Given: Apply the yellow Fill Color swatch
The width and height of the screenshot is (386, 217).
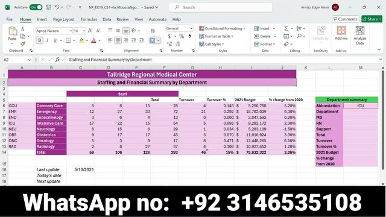Looking at the screenshot, I should (x=81, y=40).
